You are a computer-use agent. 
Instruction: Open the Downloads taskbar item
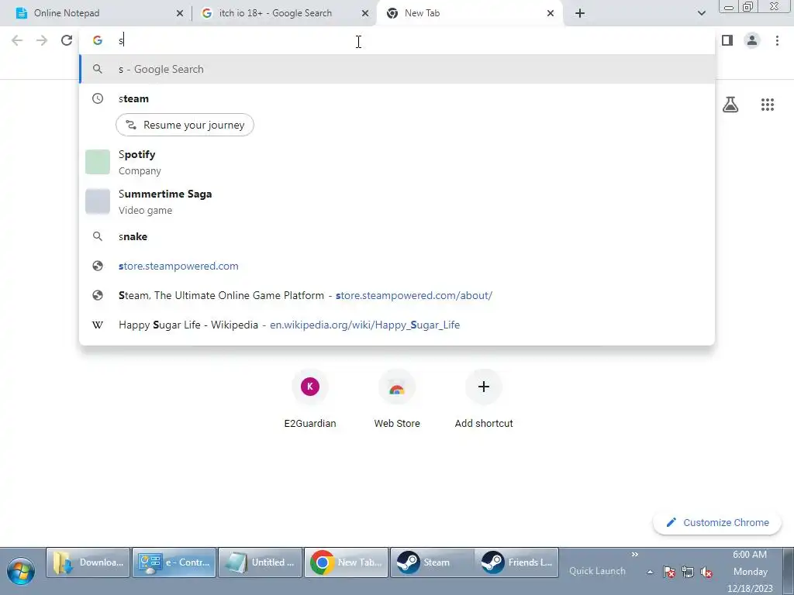[x=88, y=562]
